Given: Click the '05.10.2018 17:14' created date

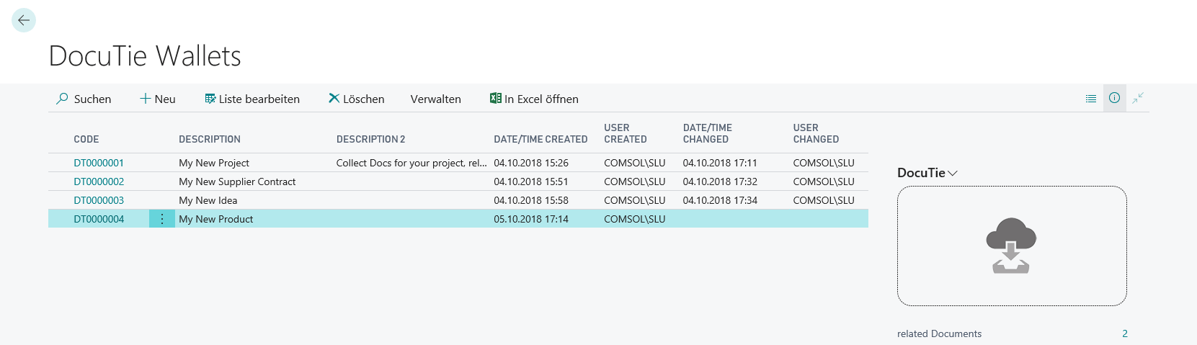Looking at the screenshot, I should [x=531, y=219].
